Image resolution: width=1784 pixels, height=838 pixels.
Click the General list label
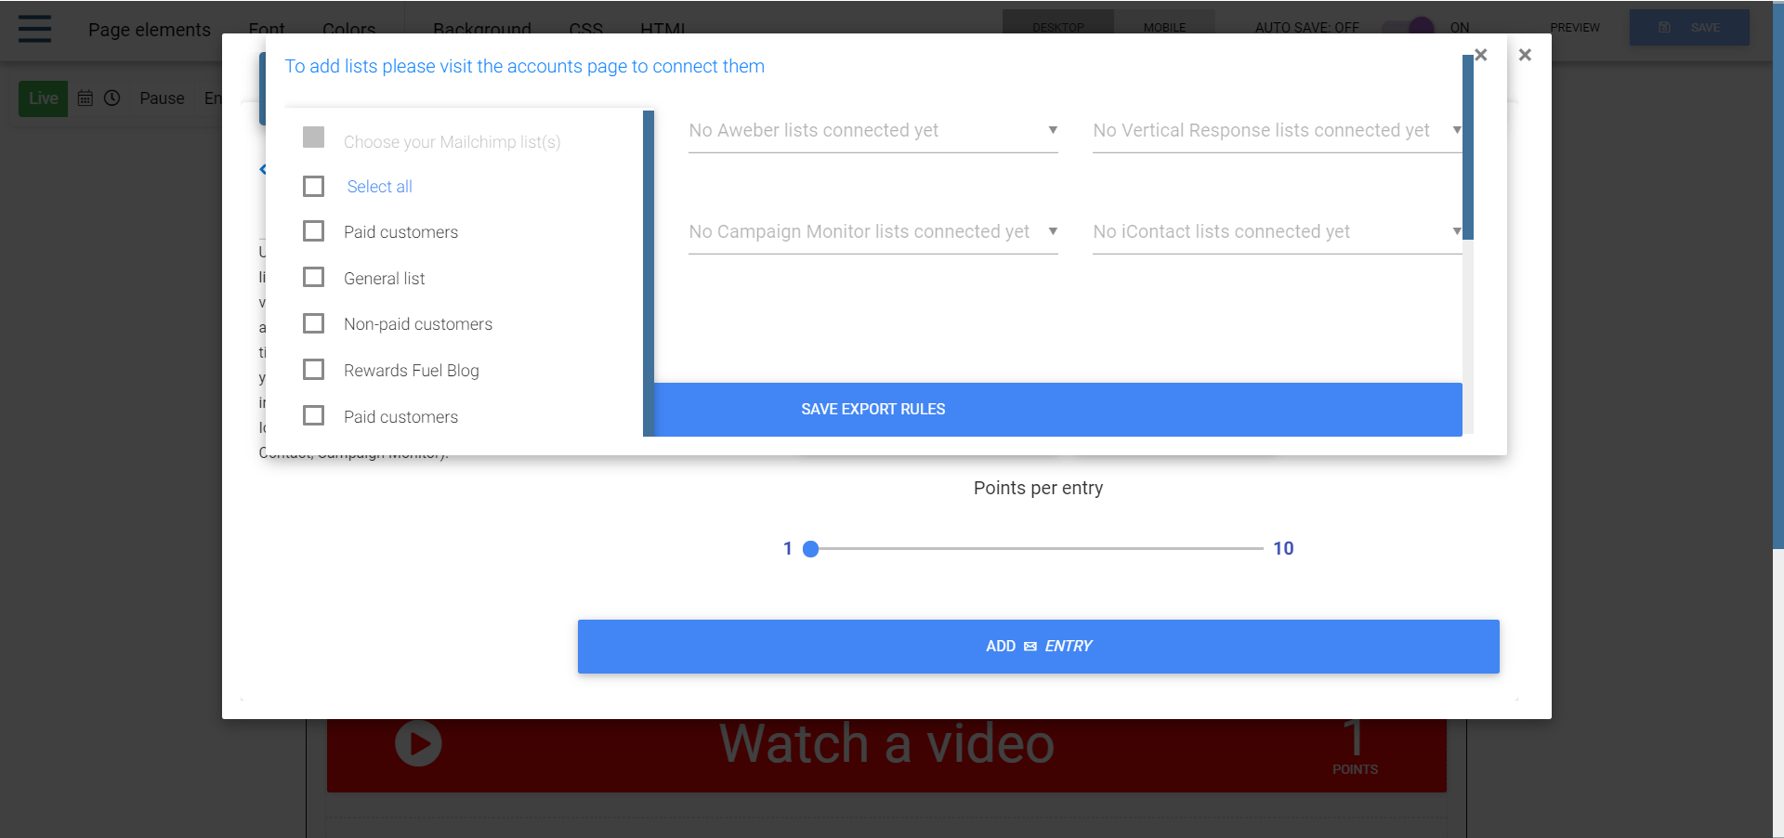[x=384, y=279]
